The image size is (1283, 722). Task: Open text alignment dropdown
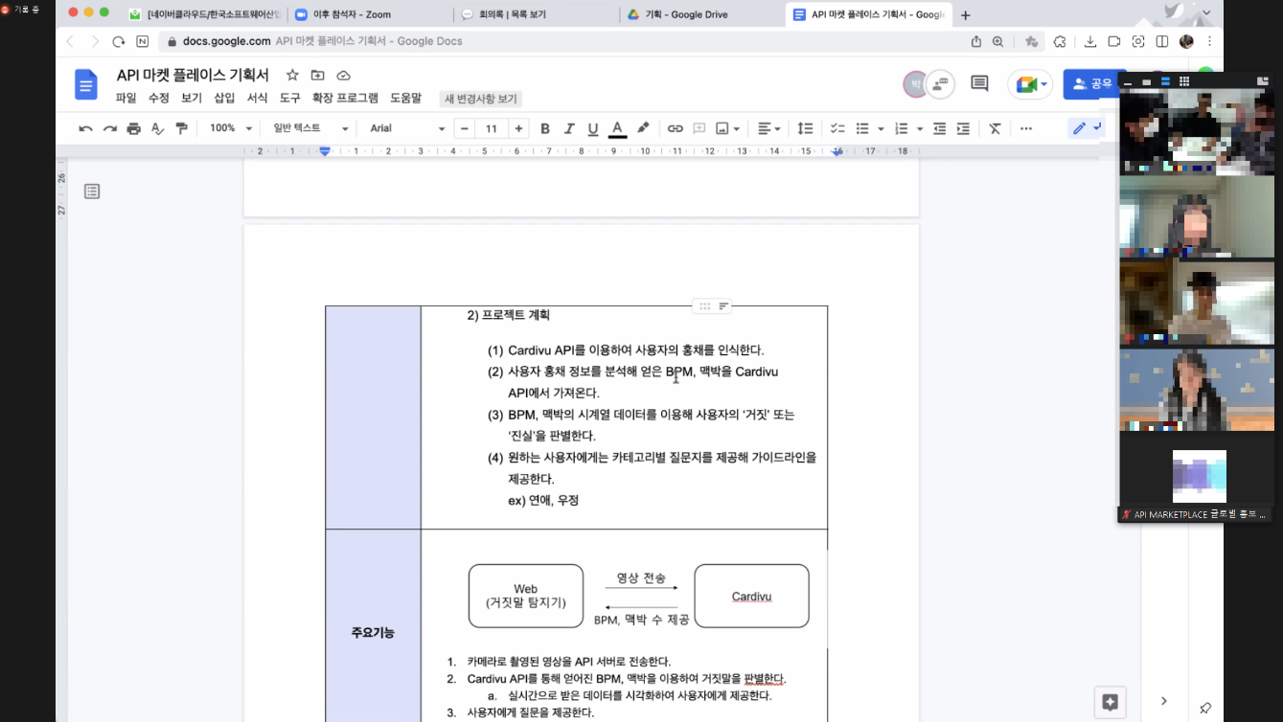click(768, 128)
